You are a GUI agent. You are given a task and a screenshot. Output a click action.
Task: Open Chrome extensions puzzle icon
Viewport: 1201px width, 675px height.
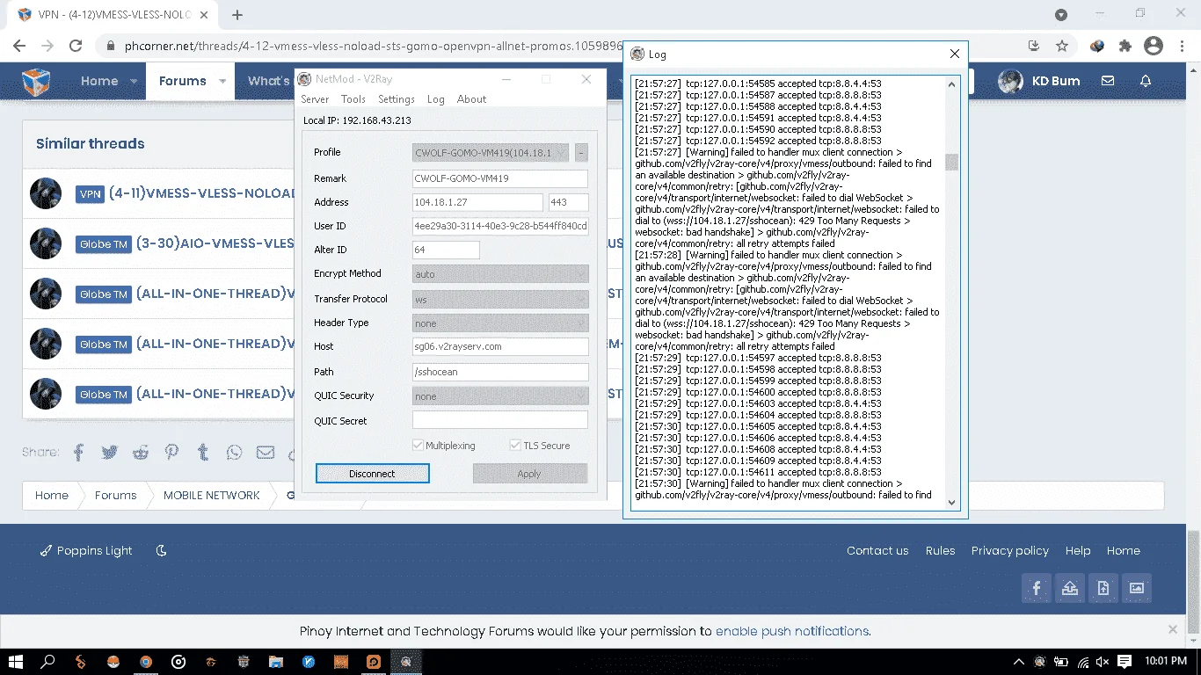pyautogui.click(x=1125, y=46)
